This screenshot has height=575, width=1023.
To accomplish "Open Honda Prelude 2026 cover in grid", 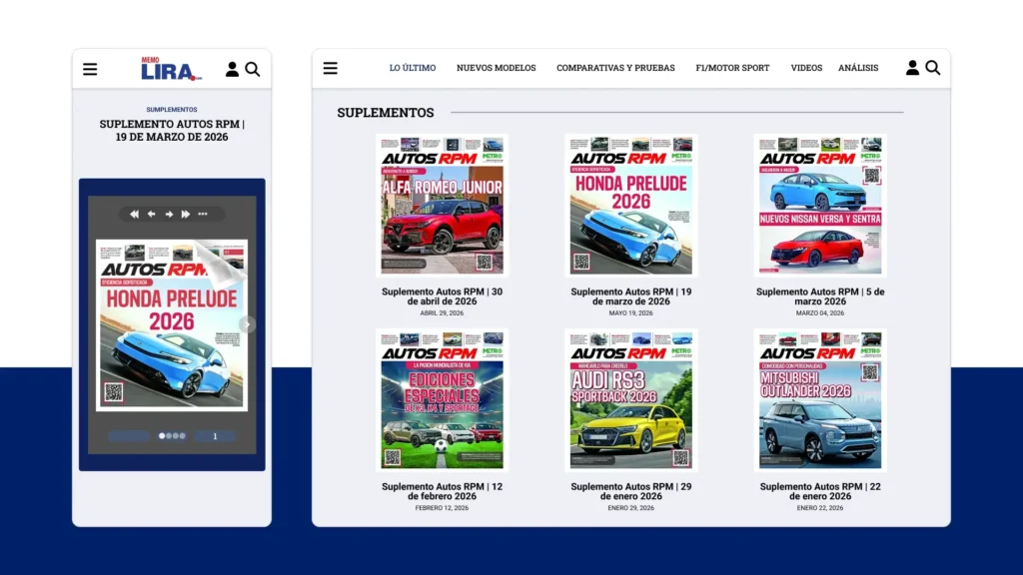I will (631, 206).
